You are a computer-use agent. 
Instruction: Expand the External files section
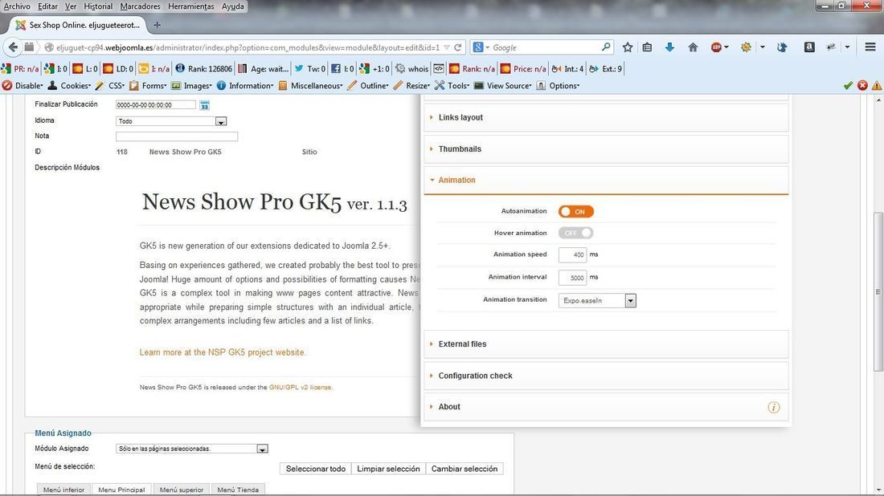606,344
